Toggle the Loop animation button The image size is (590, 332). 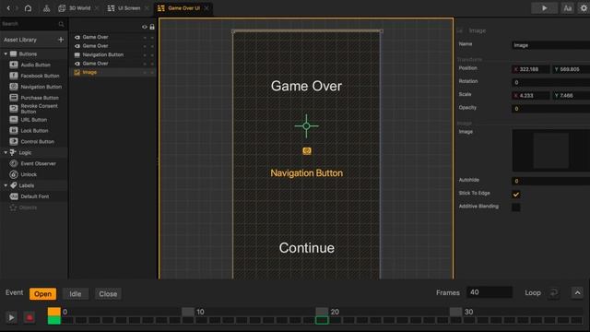(554, 293)
